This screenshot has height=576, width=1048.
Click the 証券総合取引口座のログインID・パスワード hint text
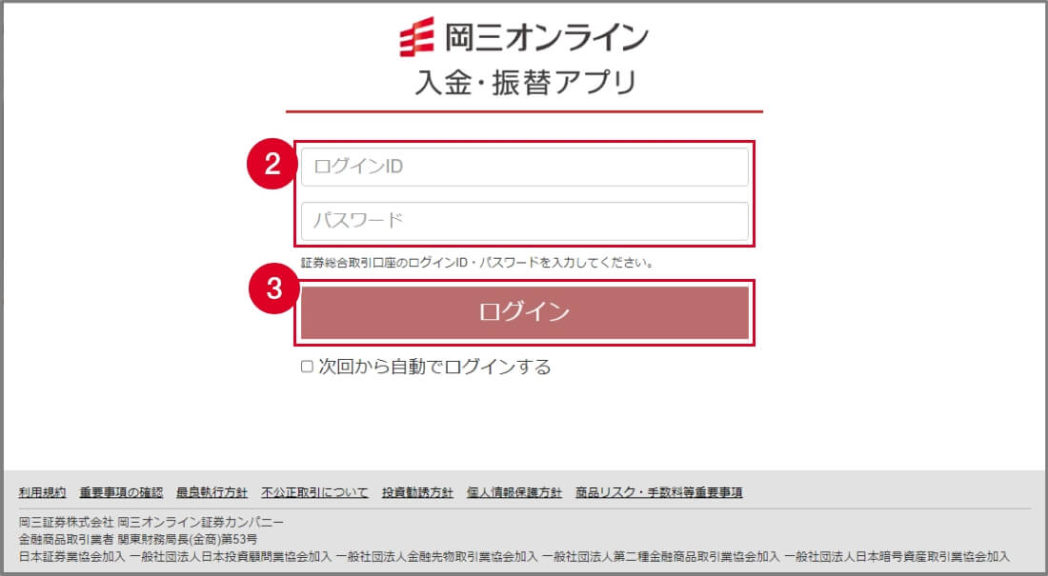click(x=477, y=263)
